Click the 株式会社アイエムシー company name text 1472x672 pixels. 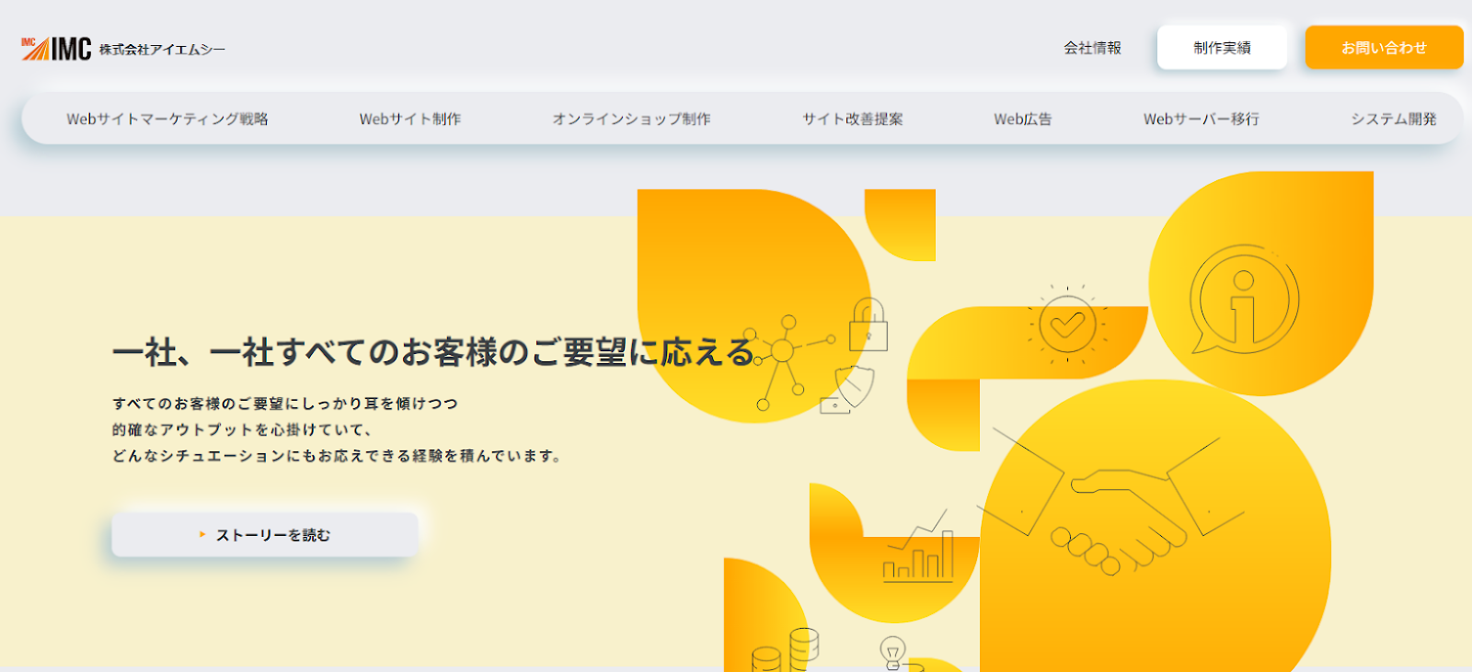[x=162, y=49]
